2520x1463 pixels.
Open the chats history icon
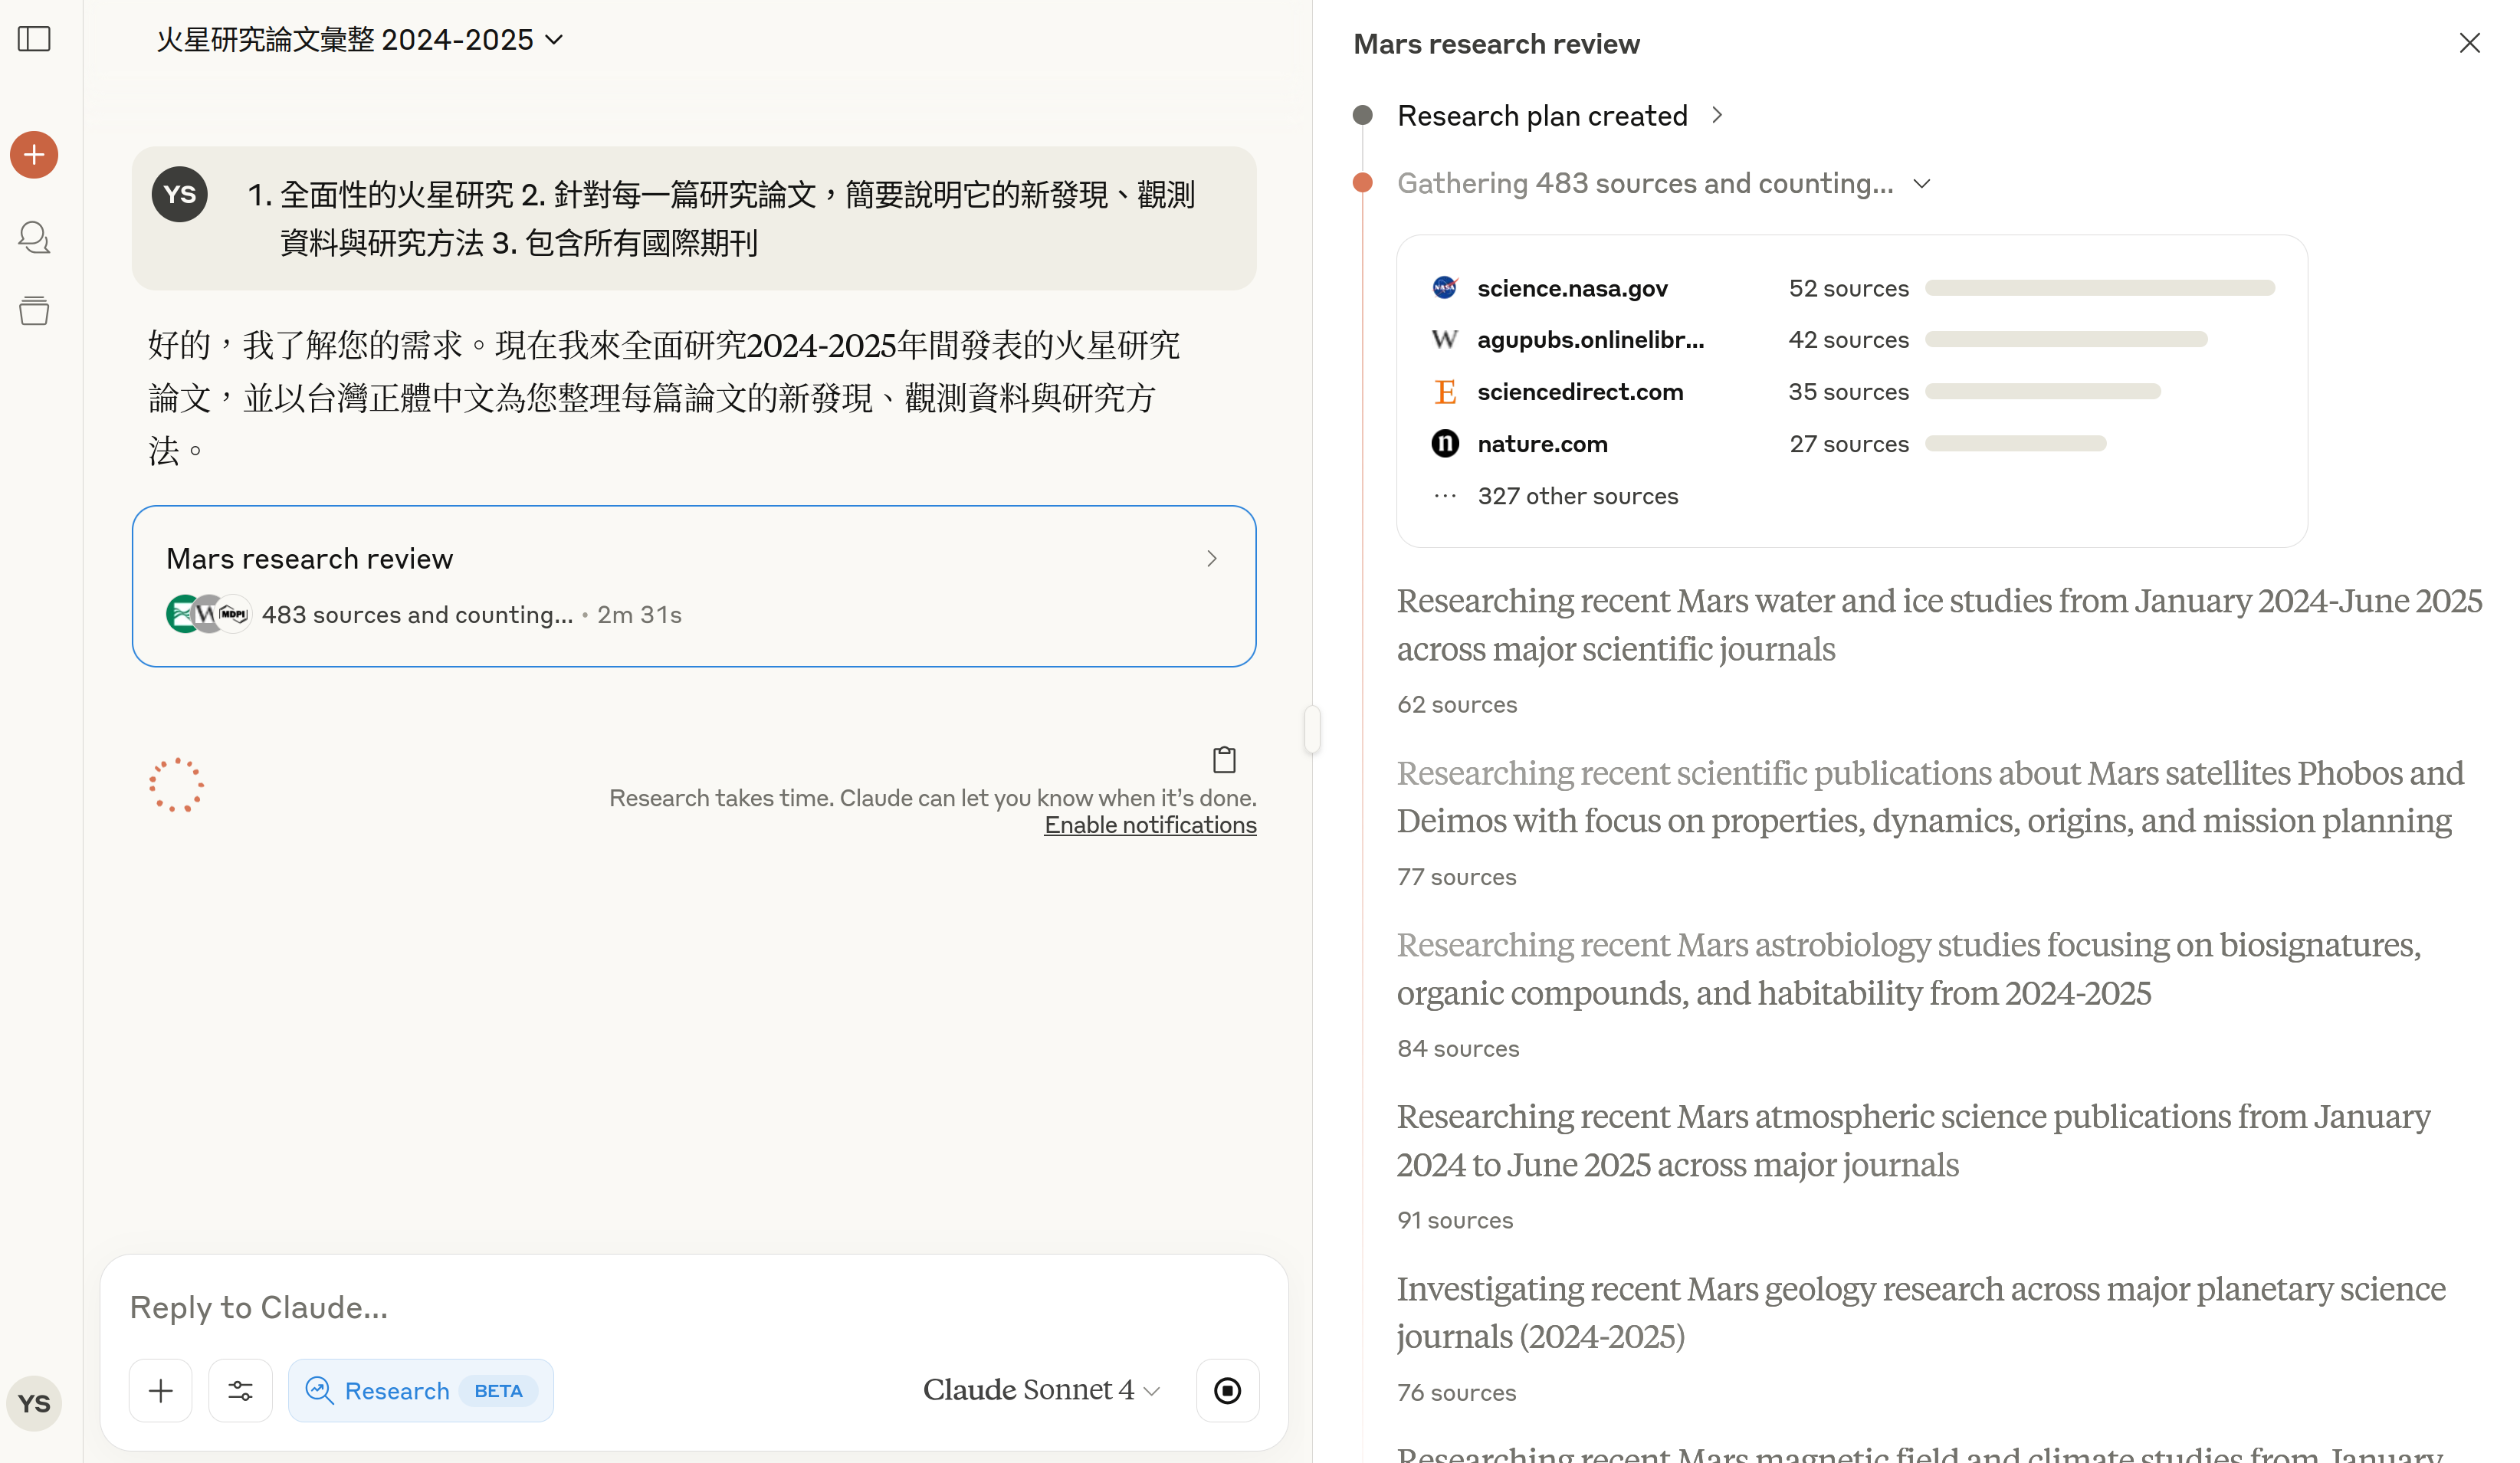(x=34, y=237)
